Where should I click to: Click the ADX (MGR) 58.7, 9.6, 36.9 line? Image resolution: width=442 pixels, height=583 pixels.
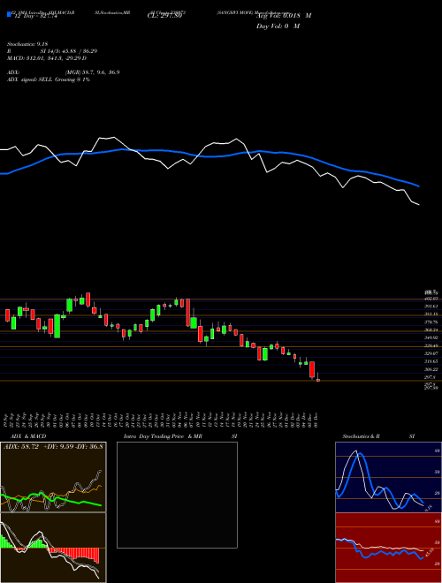click(x=64, y=72)
